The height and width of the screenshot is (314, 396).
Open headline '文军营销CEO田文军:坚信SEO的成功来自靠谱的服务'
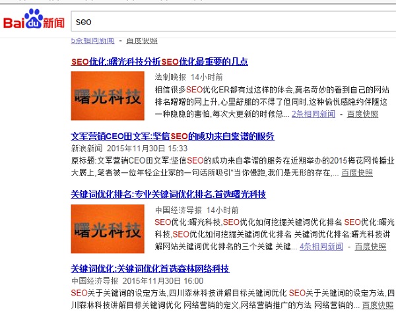click(x=172, y=137)
